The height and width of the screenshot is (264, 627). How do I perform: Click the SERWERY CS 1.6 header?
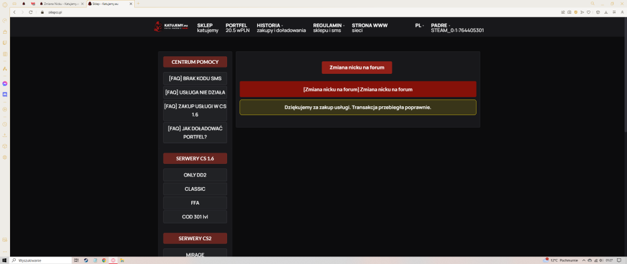tap(195, 158)
